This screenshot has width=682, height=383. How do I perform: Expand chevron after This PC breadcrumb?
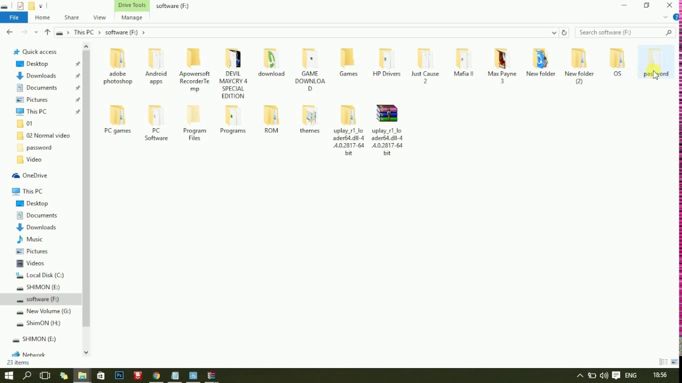tap(100, 32)
